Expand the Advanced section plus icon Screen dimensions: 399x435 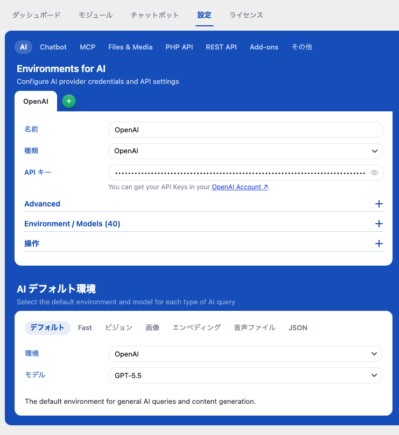pyautogui.click(x=379, y=204)
